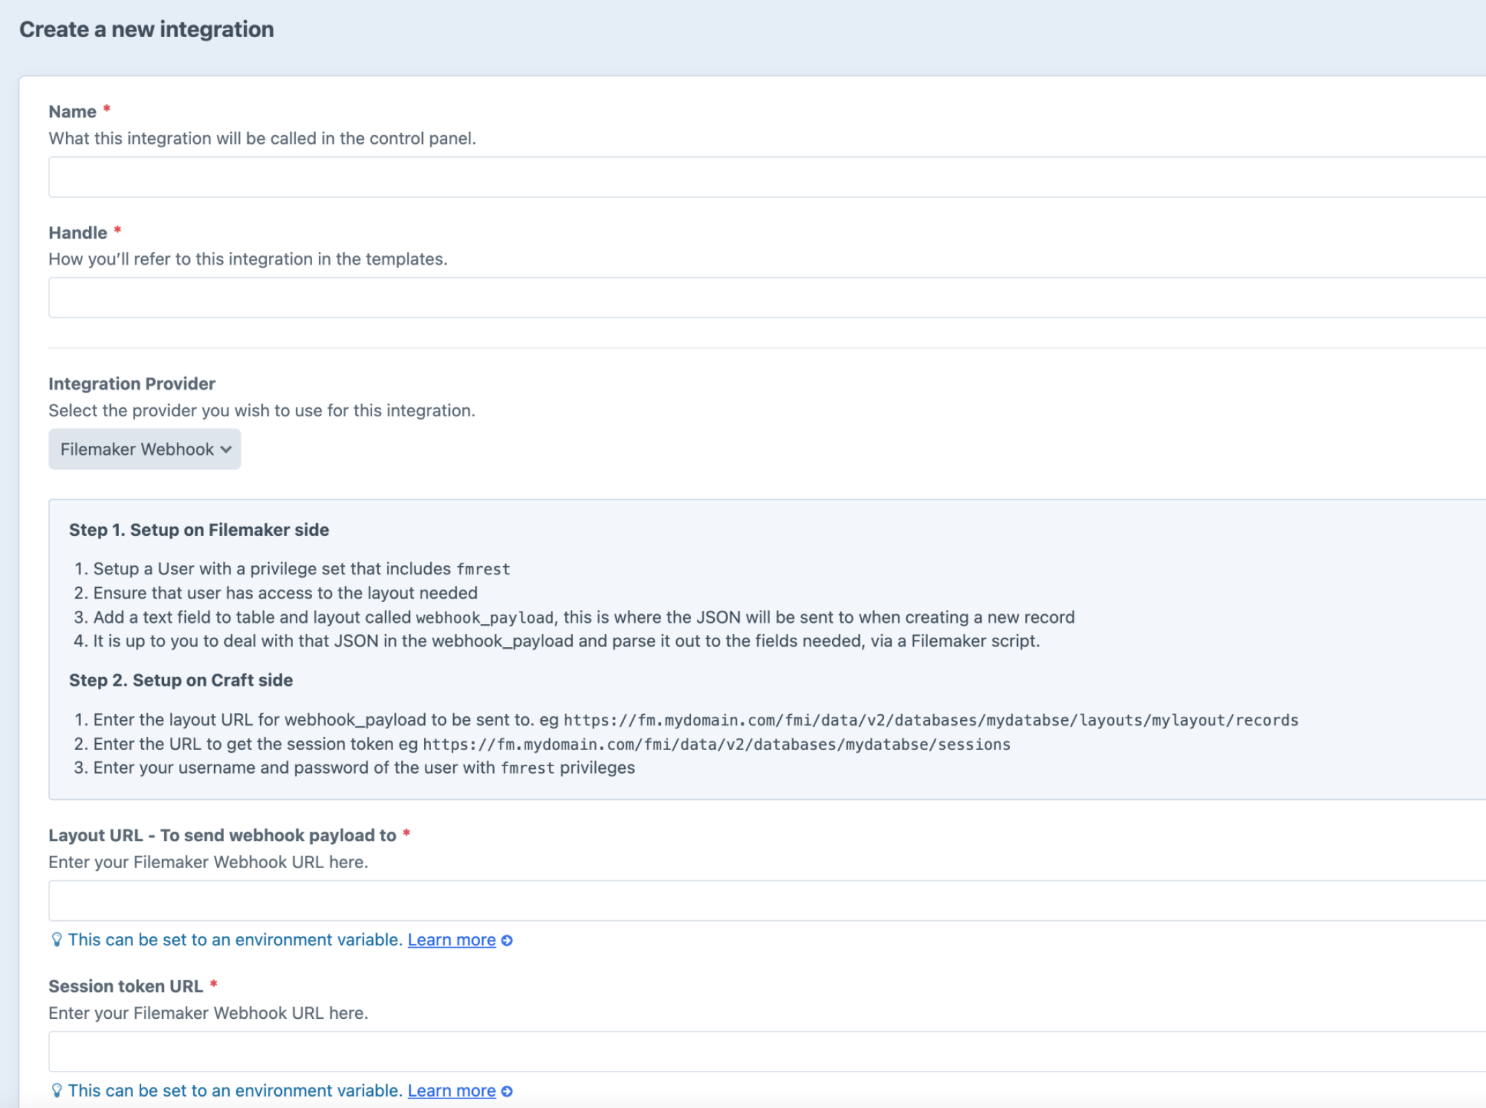Click the Session token URL input field
Image resolution: width=1486 pixels, height=1108 pixels.
(767, 1052)
